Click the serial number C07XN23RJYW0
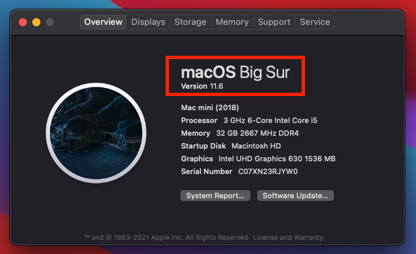416x254 pixels. pos(268,171)
